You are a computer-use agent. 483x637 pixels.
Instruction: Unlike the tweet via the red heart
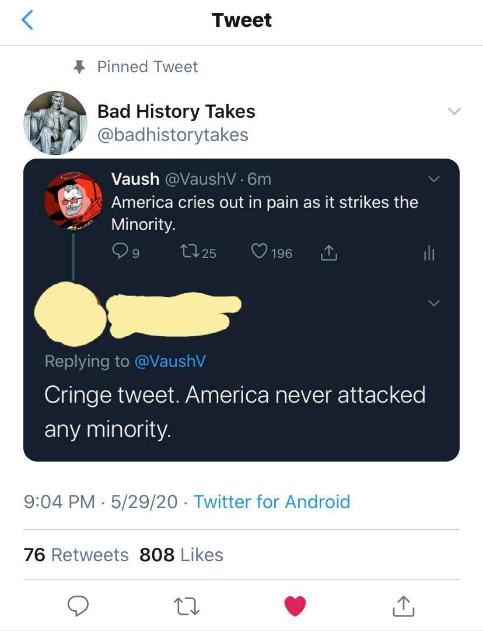pyautogui.click(x=295, y=605)
